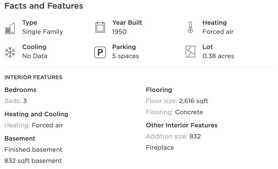
Task: Click the Finished basement text
Action: point(33,150)
